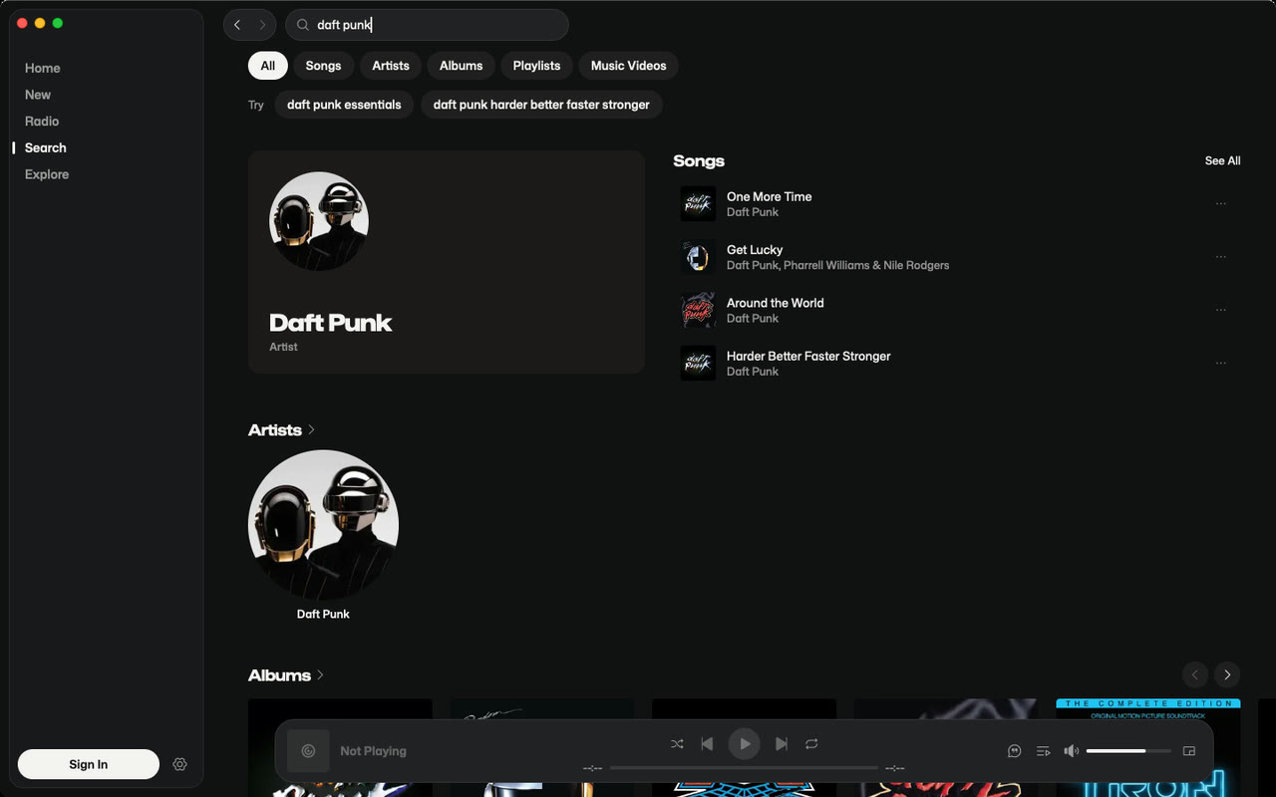Show previous albums with left arrow

[1195, 674]
